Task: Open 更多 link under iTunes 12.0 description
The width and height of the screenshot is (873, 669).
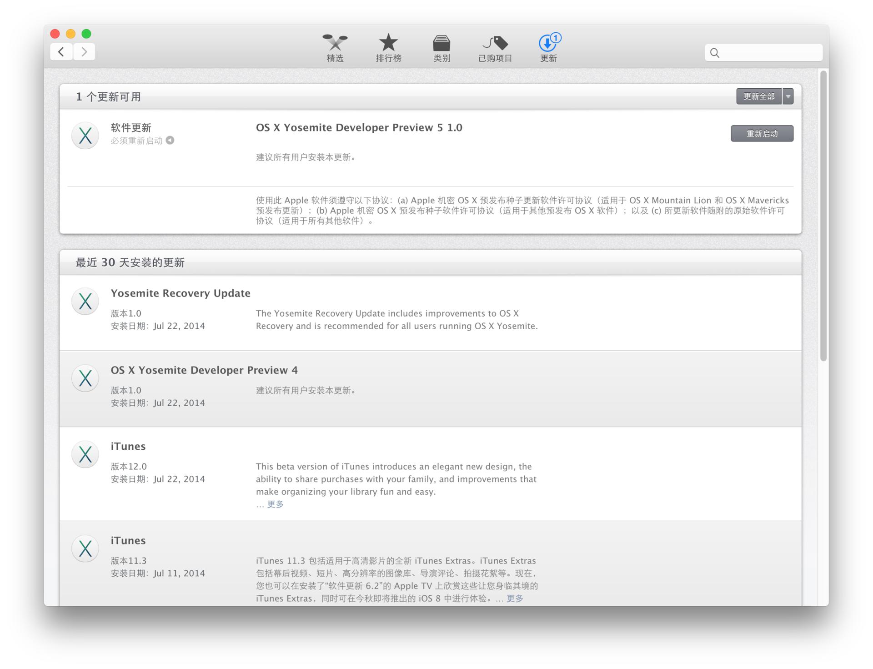Action: [x=276, y=504]
